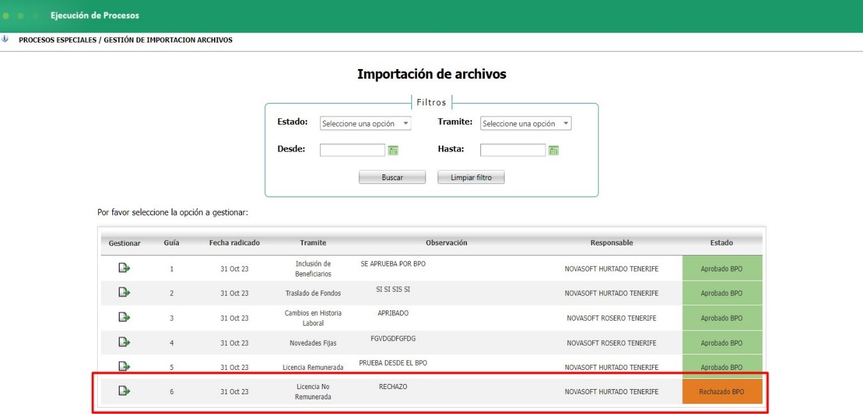Select the Gestionar icon for Novedades Fijas
Image resolution: width=863 pixels, height=414 pixels.
coord(124,342)
